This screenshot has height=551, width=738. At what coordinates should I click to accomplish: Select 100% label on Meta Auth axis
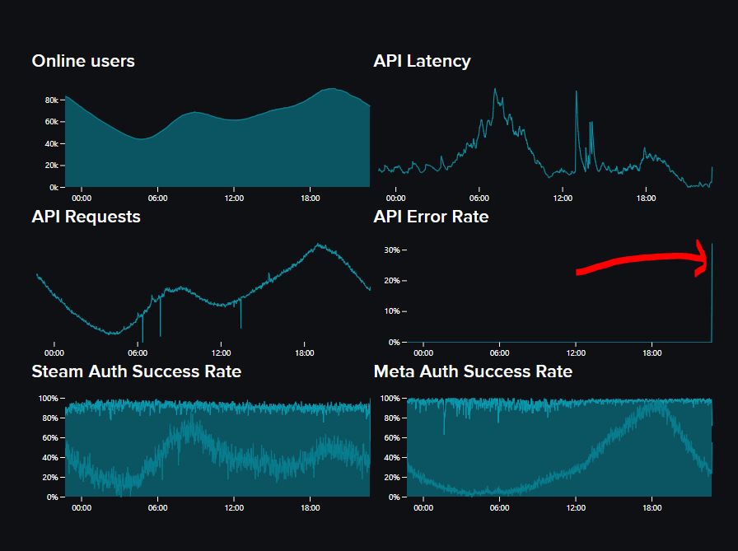click(390, 399)
